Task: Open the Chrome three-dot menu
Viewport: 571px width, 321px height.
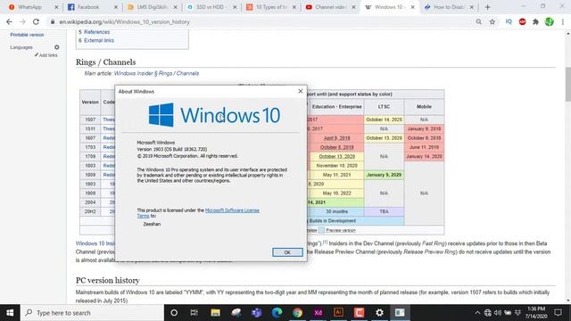Action: [563, 21]
